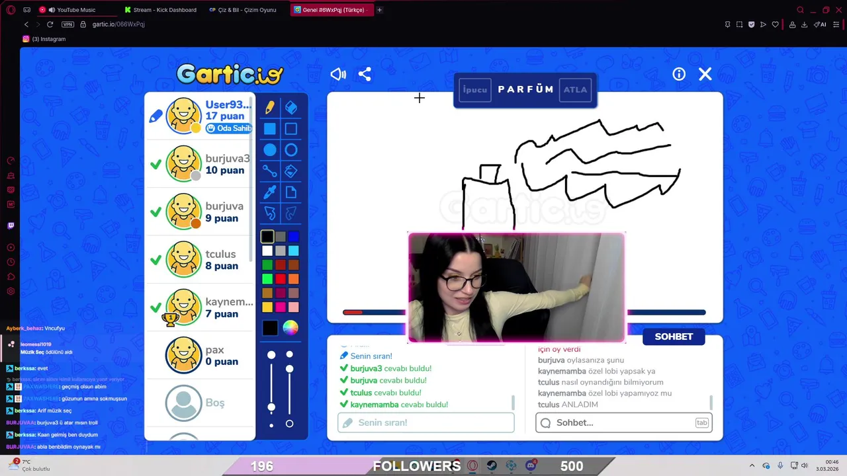Click the 'Senin sıran!' answer input field

tap(426, 422)
